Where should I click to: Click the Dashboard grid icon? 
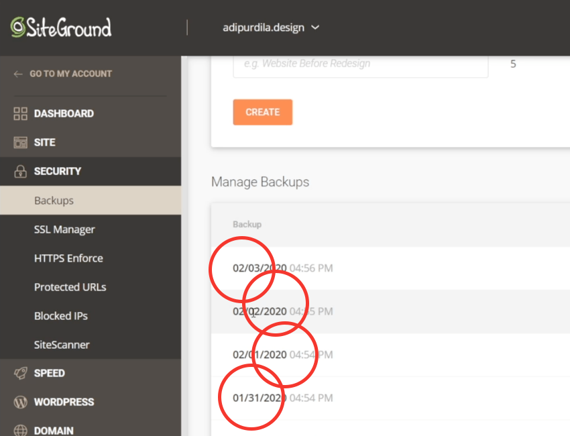coord(20,113)
